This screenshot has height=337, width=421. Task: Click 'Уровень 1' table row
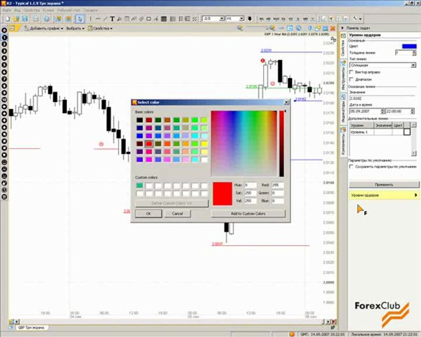[380, 132]
